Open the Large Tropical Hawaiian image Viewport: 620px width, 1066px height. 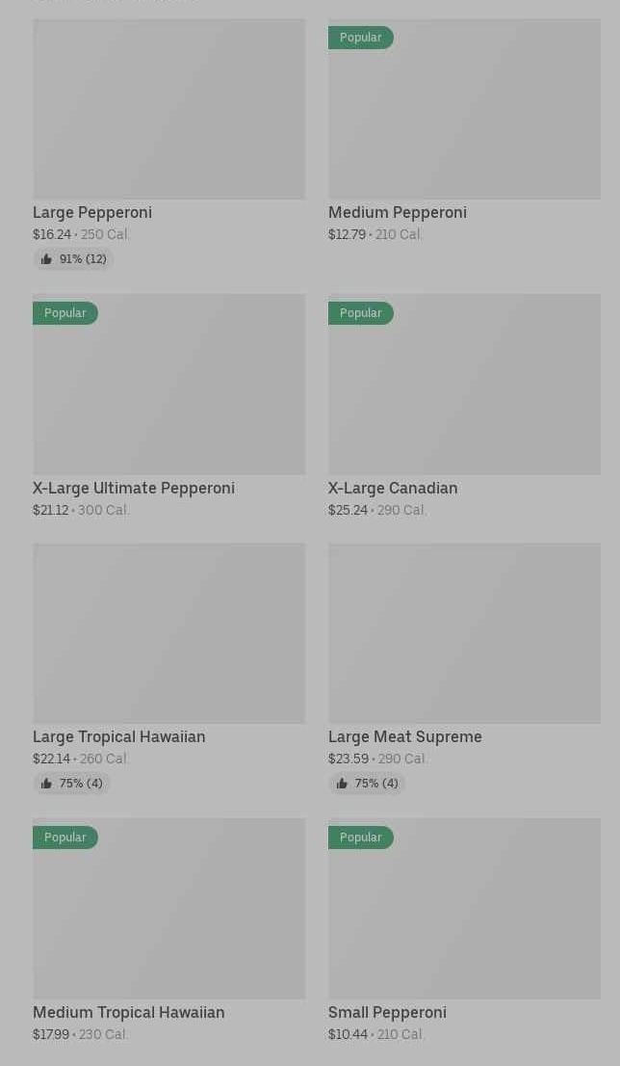[168, 633]
